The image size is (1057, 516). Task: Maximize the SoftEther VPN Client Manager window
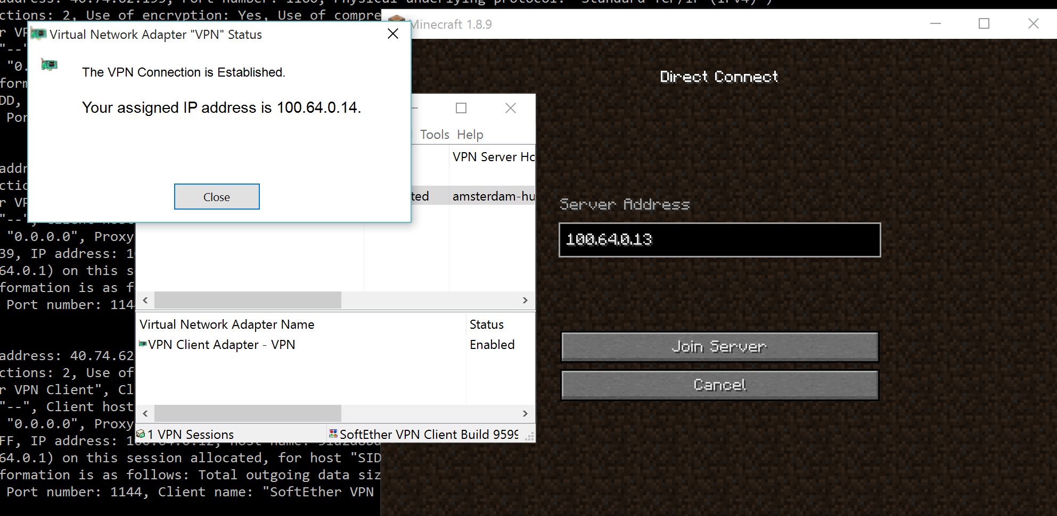point(461,108)
